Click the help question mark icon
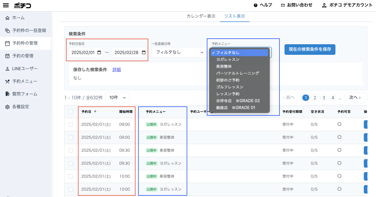This screenshot has height=197, width=376. pos(256,5)
